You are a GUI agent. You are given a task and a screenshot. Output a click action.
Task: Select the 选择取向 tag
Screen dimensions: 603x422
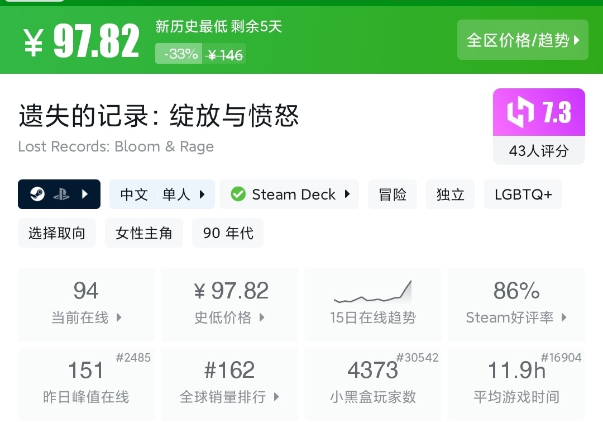tap(57, 233)
